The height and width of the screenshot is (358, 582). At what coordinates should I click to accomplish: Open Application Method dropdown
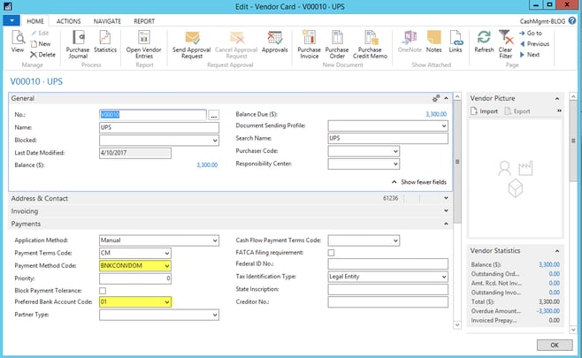point(215,240)
